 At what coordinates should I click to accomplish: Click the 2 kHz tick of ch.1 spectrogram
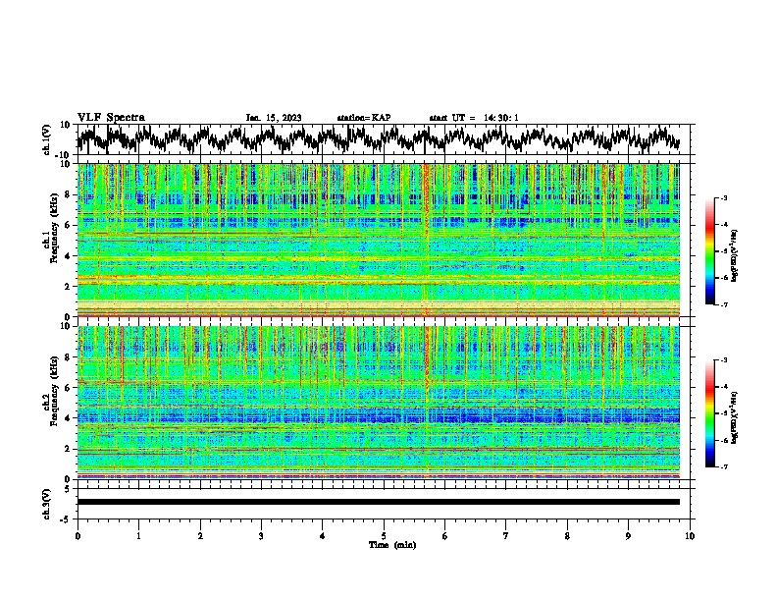(68, 287)
